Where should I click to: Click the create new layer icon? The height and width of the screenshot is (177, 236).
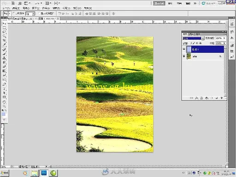click(217, 98)
